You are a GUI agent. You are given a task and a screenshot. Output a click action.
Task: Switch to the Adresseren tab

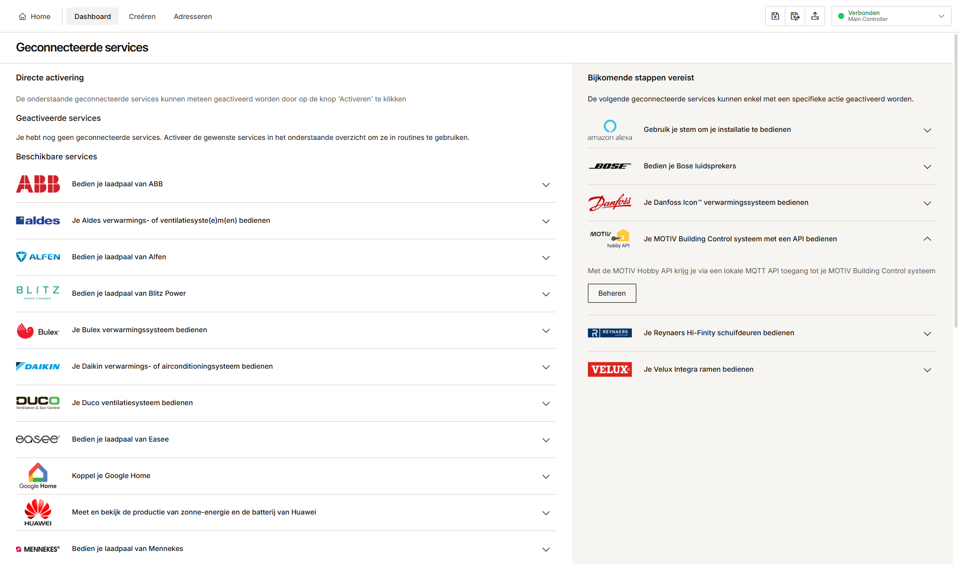tap(193, 16)
